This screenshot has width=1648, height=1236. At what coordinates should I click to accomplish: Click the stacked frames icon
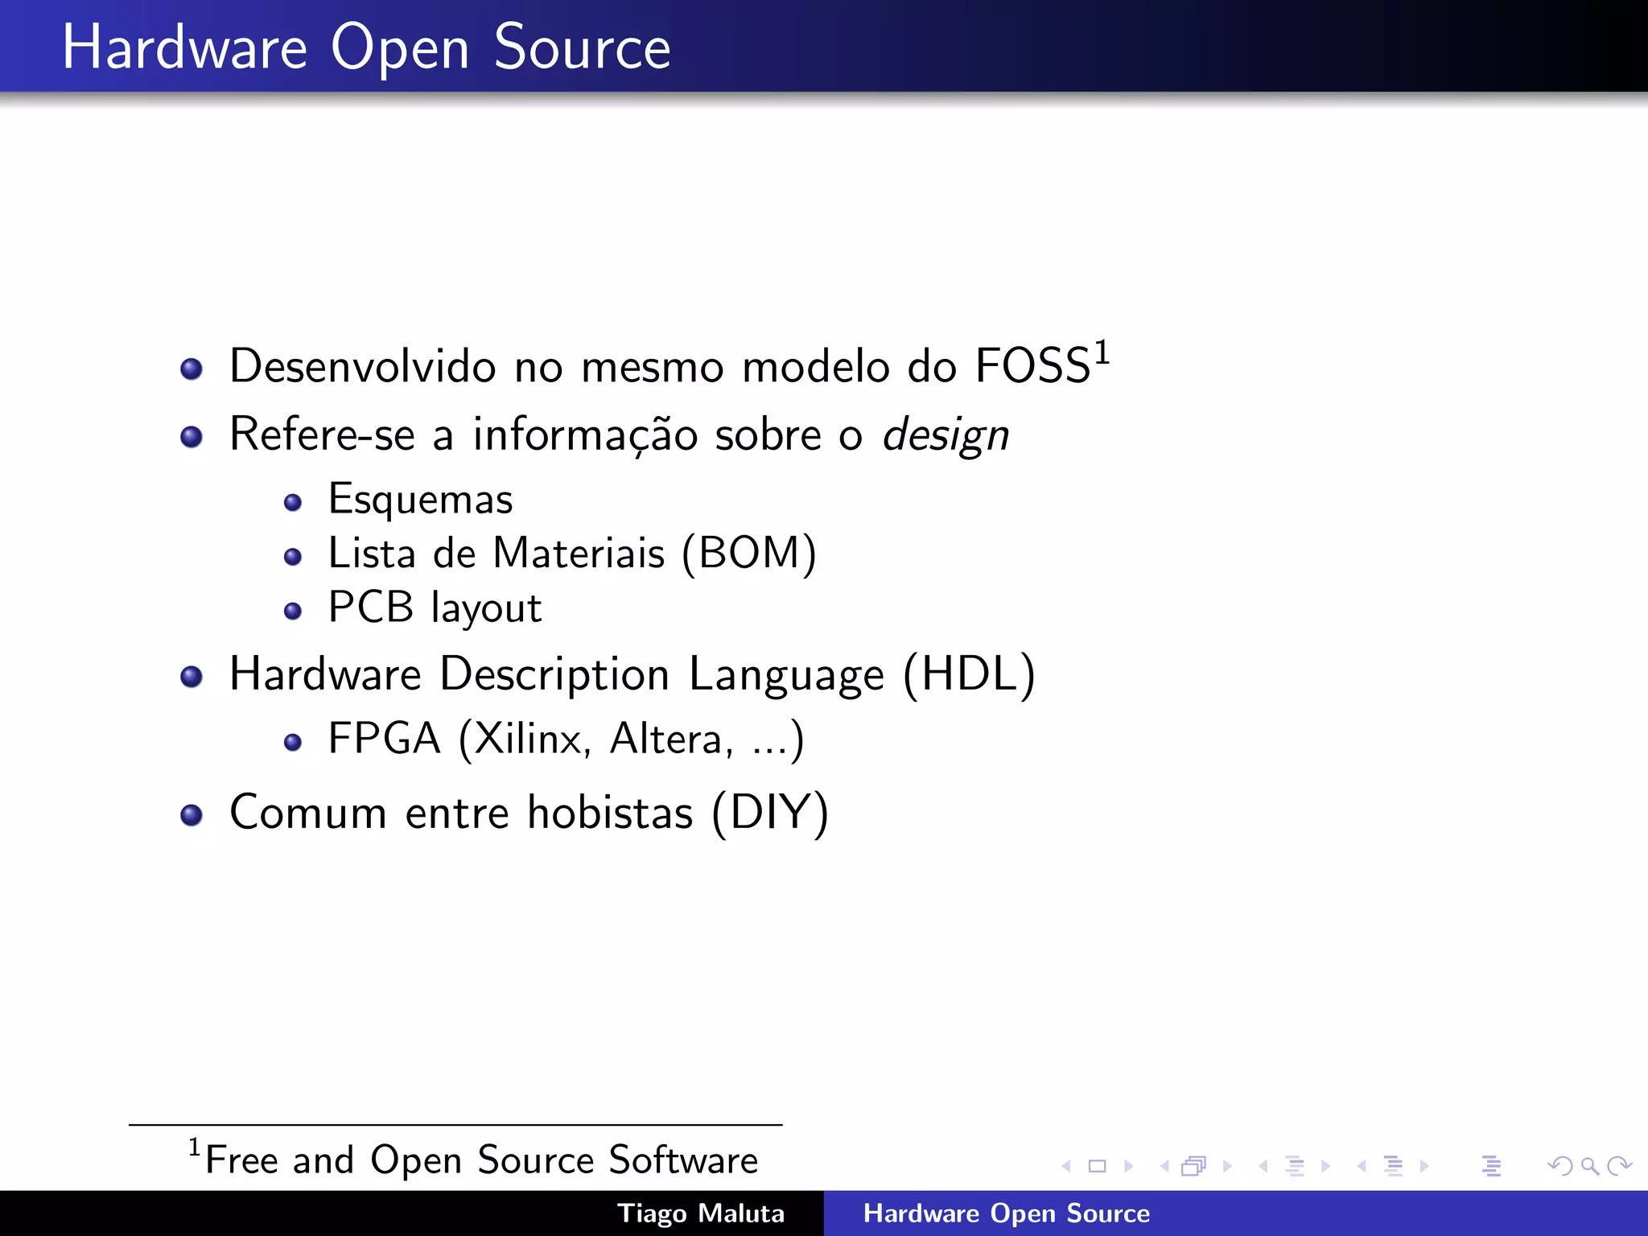pyautogui.click(x=1194, y=1166)
